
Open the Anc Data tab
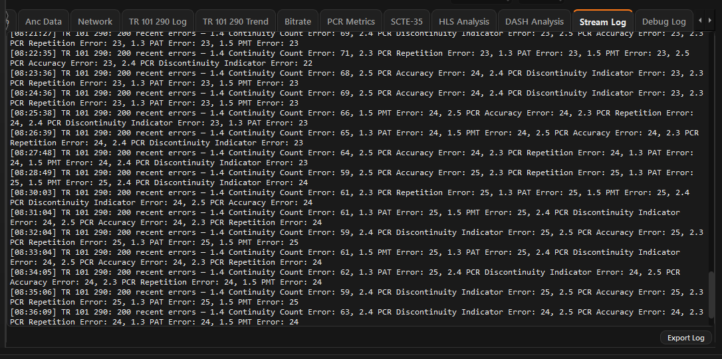43,21
